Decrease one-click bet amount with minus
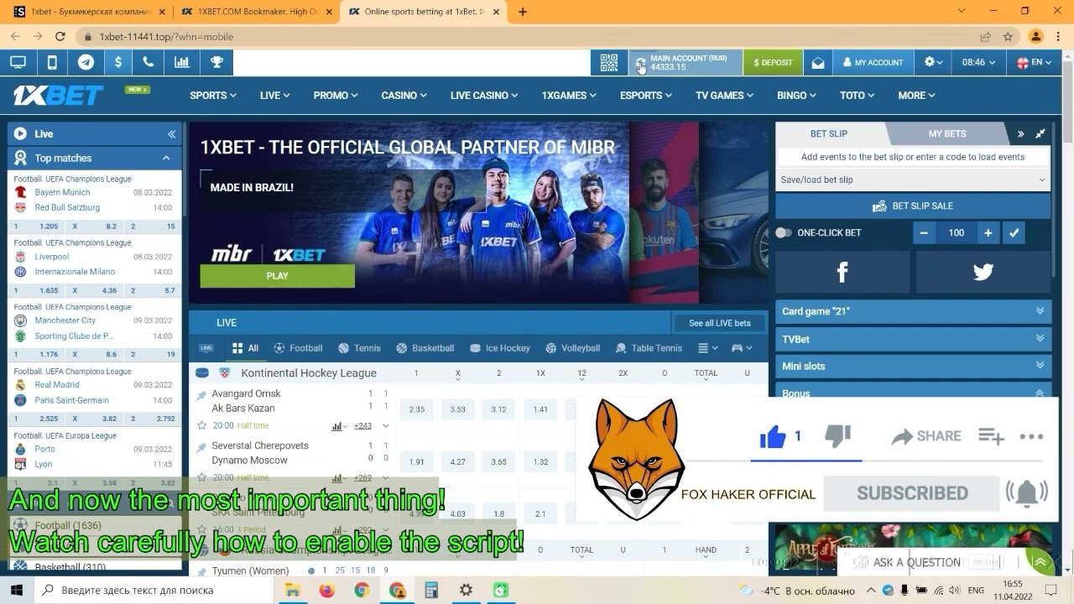This screenshot has height=604, width=1074. click(925, 233)
